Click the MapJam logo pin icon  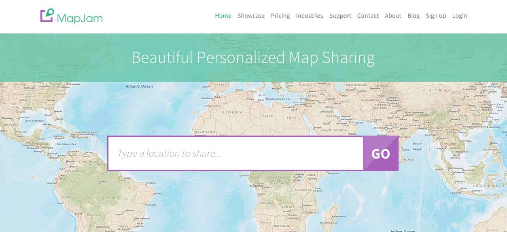tap(47, 15)
